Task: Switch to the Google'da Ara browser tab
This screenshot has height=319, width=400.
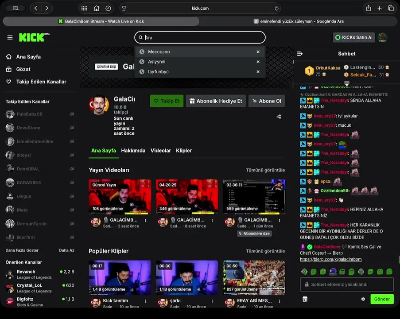Action: pyautogui.click(x=299, y=21)
